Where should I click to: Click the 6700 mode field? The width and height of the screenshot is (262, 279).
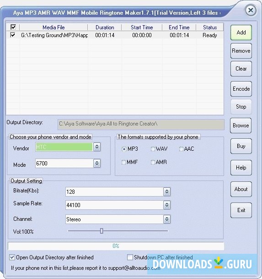(x=64, y=164)
